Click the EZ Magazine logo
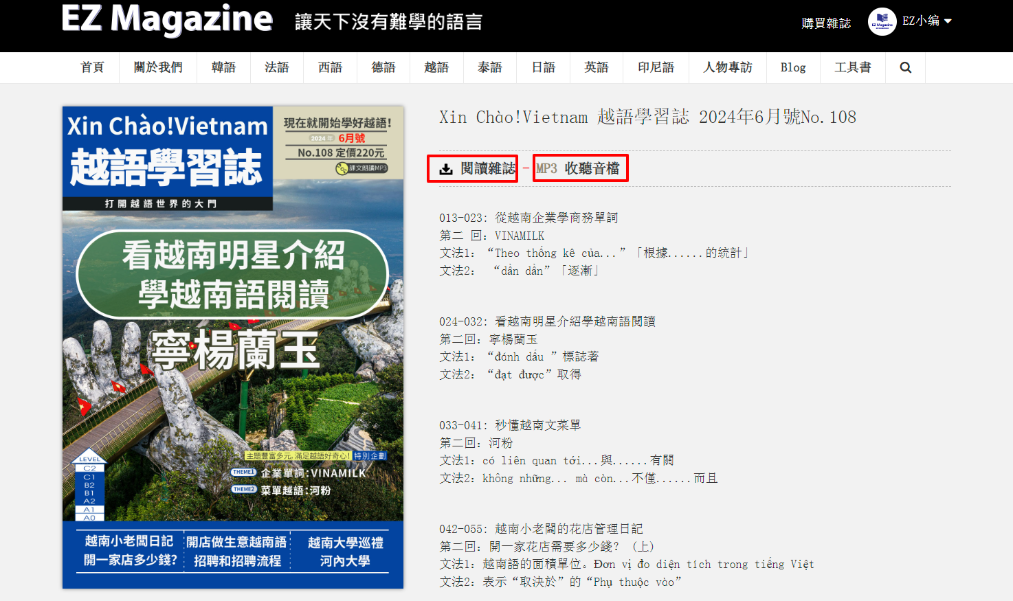Screen dimensions: 1013x601 (x=167, y=19)
